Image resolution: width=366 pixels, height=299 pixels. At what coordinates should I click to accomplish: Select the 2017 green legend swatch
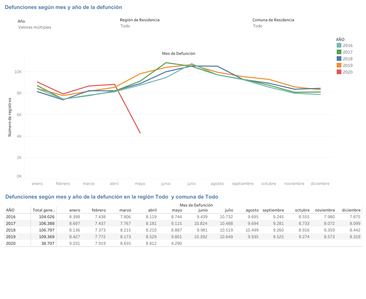[339, 52]
